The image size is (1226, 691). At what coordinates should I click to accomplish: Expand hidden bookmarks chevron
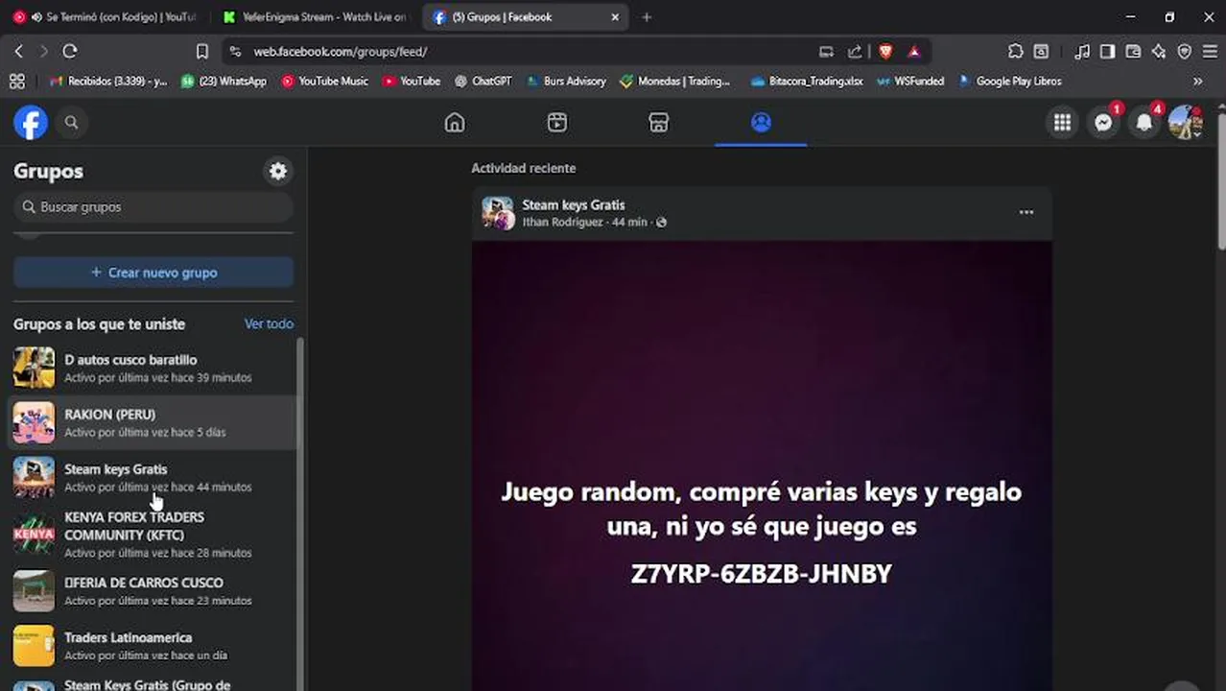[1198, 82]
